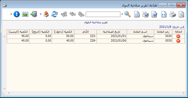Open dropdown arrow left of info icon
The image size is (188, 98).
coord(11,14)
